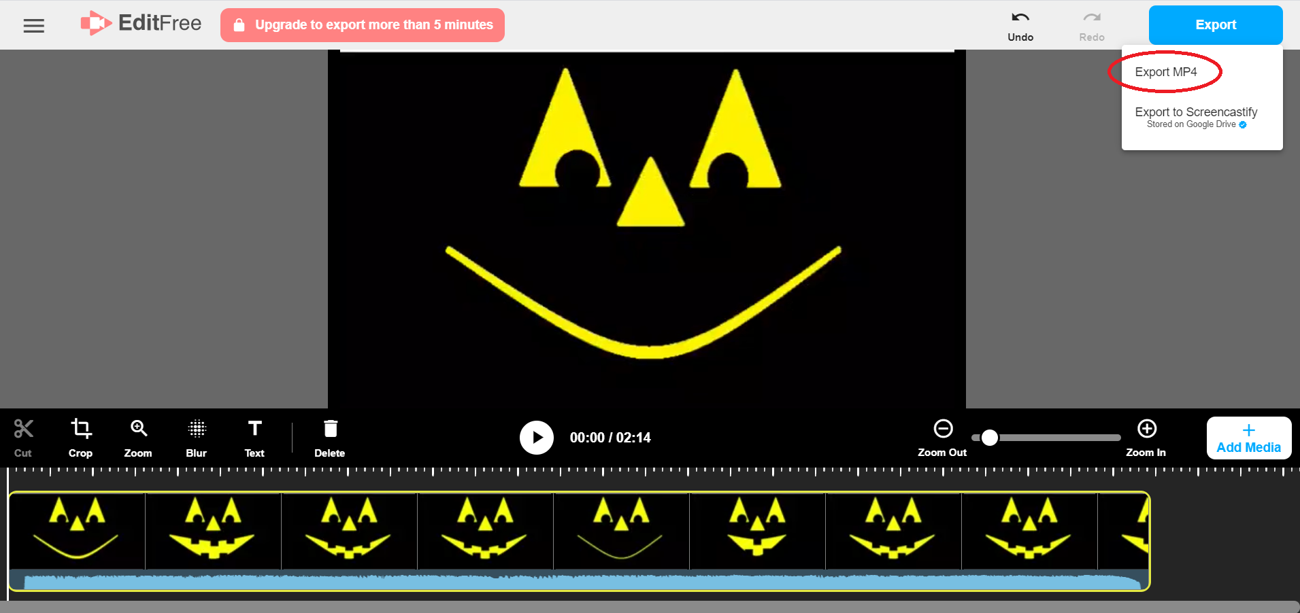1300x613 pixels.
Task: Select the pumpkin clip in the timeline
Action: coord(476,530)
